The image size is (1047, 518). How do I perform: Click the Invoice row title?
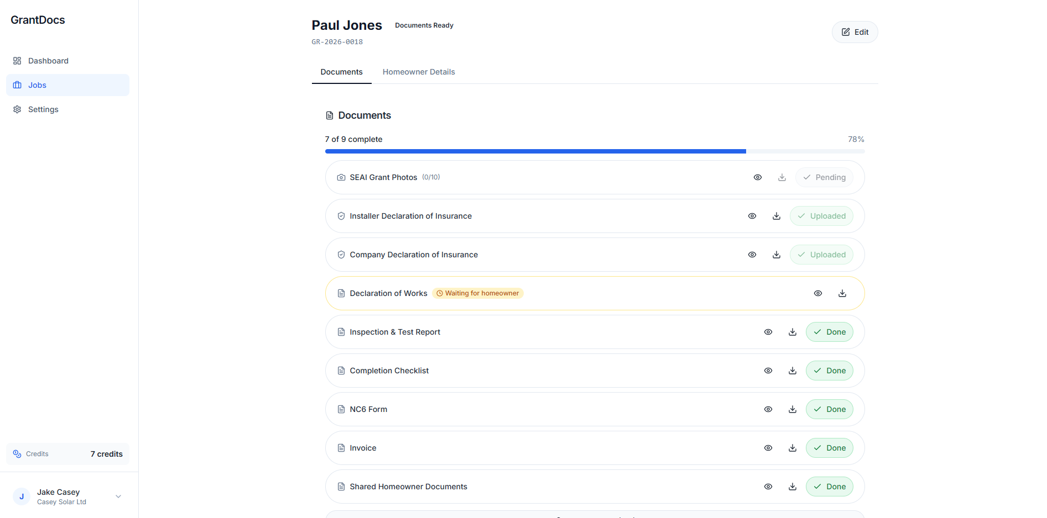[363, 448]
